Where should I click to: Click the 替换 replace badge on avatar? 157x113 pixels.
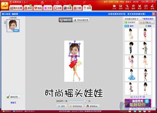pos(16,30)
